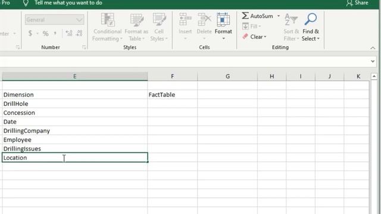The width and height of the screenshot is (381, 214).
Task: Select the Location cell
Action: pyautogui.click(x=74, y=158)
